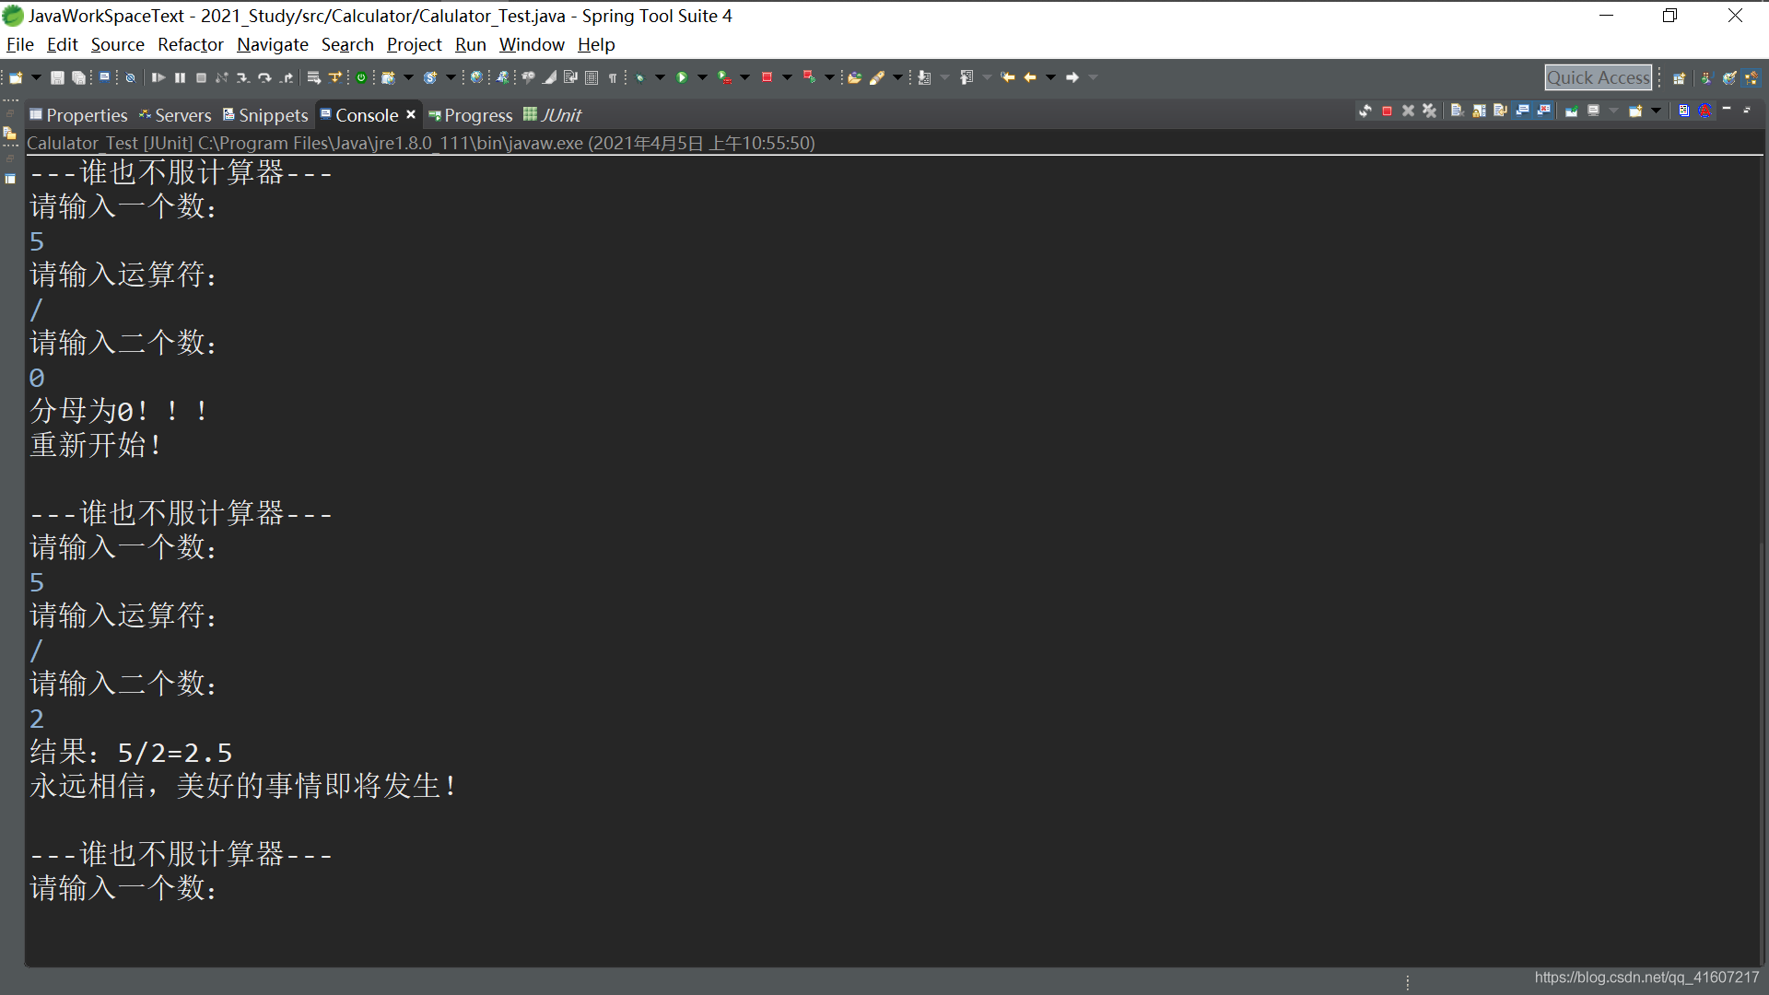Image resolution: width=1769 pixels, height=995 pixels.
Task: Click the Forward navigation arrow
Action: (x=1072, y=77)
